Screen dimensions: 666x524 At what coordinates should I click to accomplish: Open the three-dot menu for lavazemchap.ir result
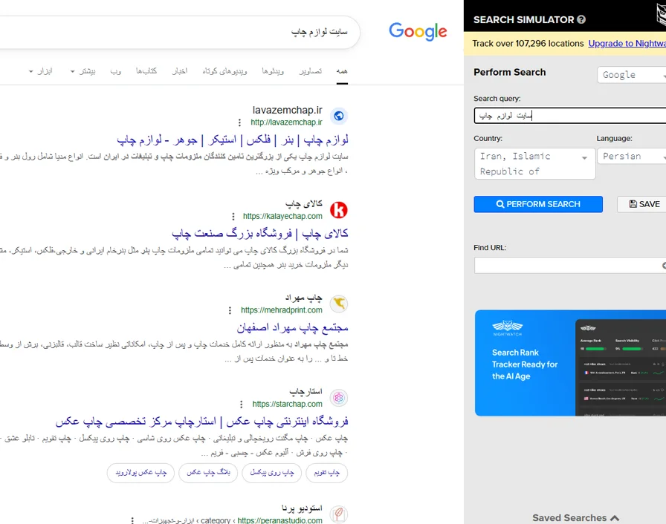(x=239, y=122)
